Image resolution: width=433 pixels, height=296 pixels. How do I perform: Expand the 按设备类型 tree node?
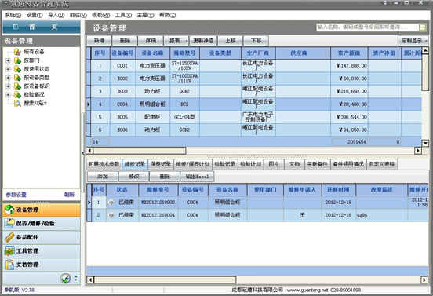click(8, 78)
